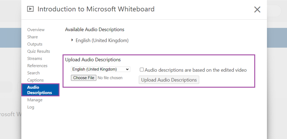
Task: Open the Search tab in sidebar
Action: tap(33, 73)
